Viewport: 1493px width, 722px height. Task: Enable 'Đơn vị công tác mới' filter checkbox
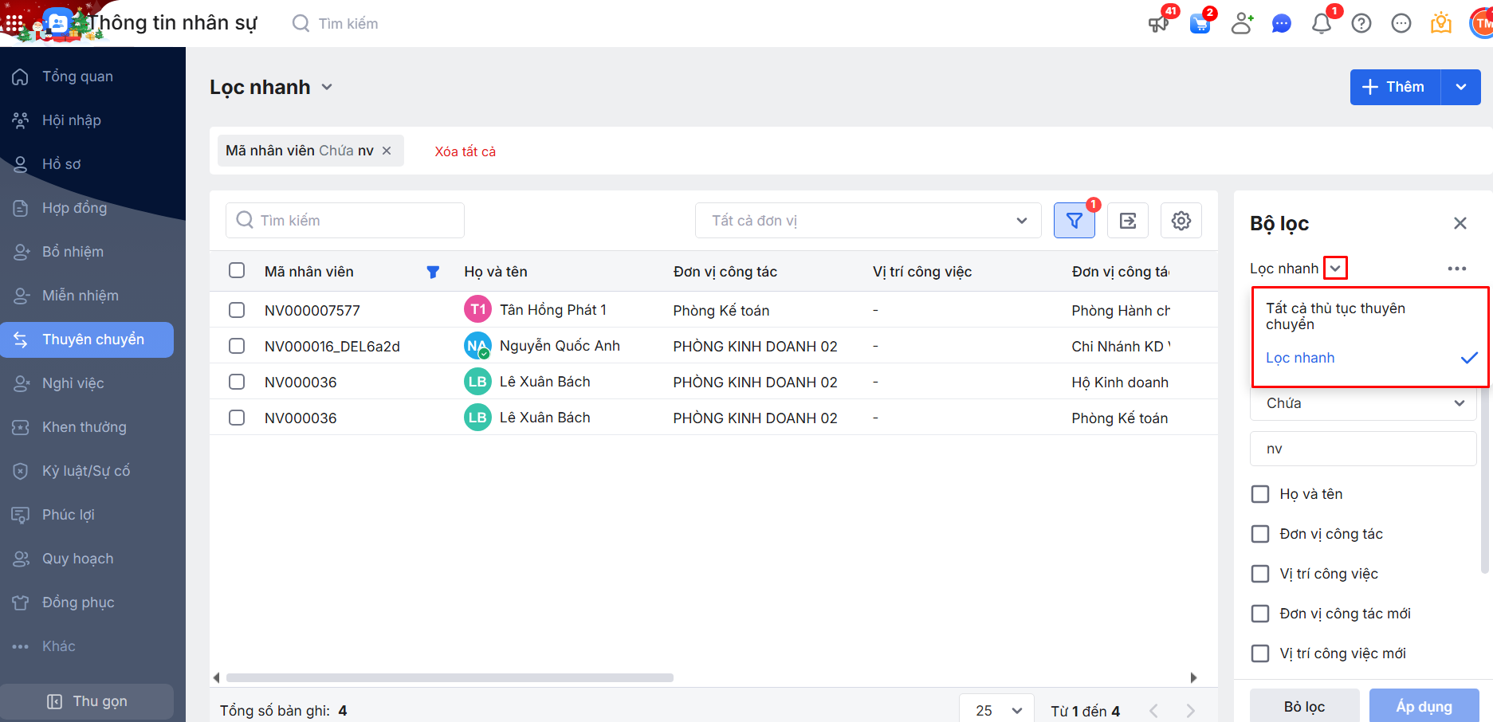pyautogui.click(x=1260, y=614)
